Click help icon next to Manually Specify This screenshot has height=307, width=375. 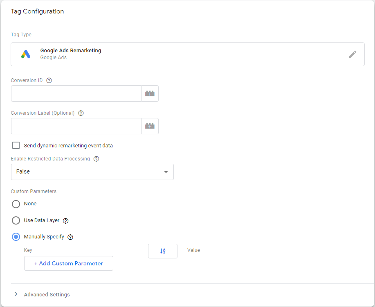[x=70, y=237]
